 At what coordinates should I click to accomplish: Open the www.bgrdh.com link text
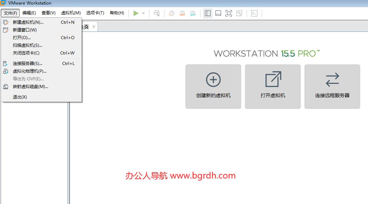(203, 176)
